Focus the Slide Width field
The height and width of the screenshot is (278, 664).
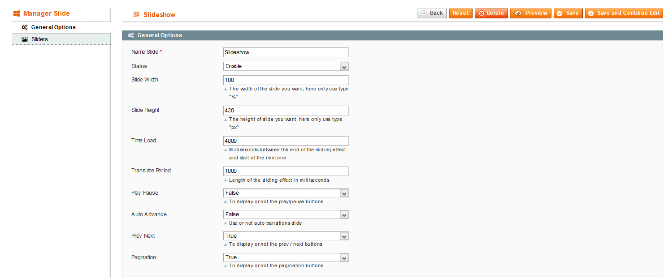coord(286,80)
